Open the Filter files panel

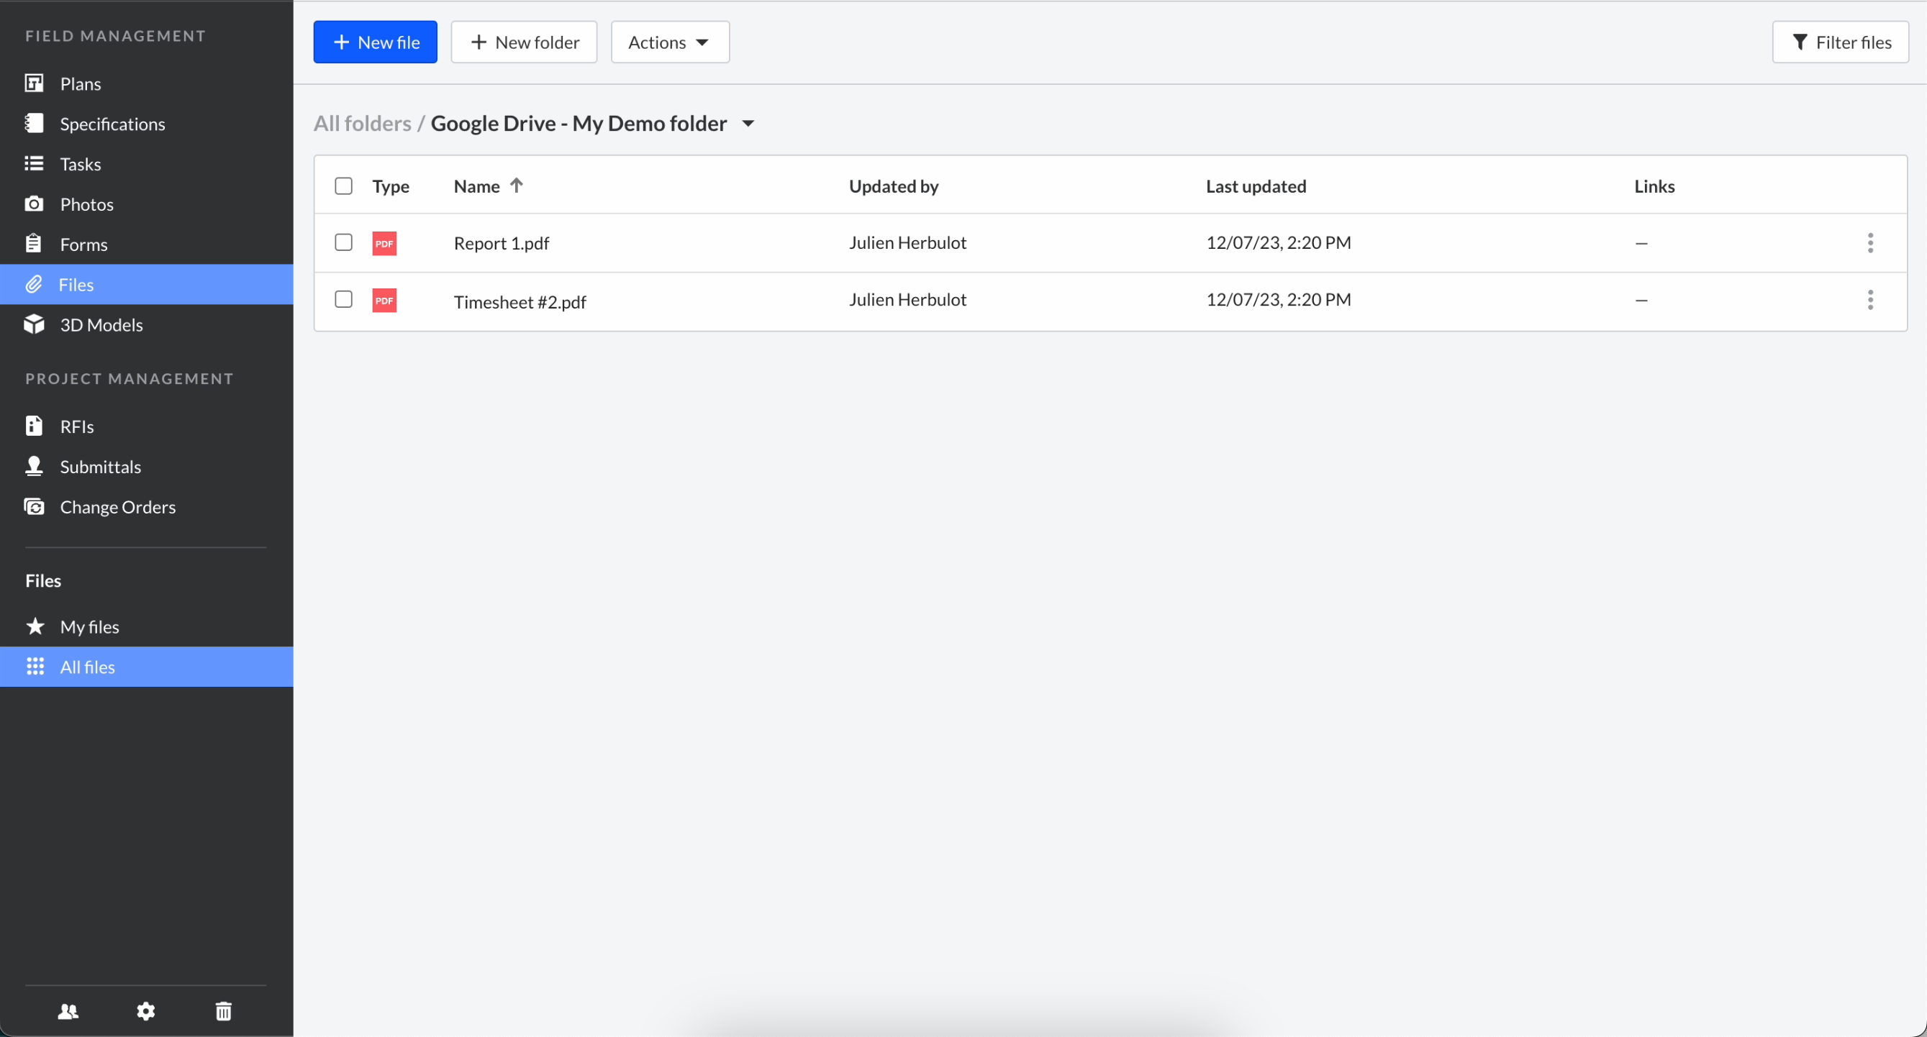pyautogui.click(x=1839, y=42)
